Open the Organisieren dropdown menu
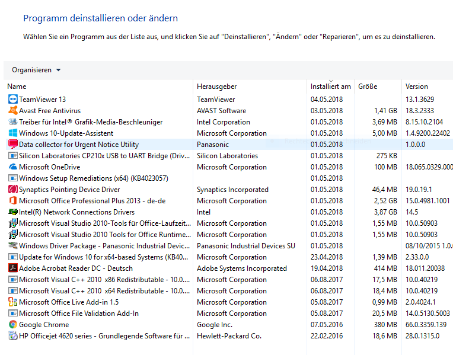 tap(36, 70)
